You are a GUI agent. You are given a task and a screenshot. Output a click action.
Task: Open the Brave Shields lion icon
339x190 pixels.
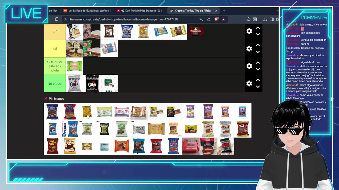pyautogui.click(x=216, y=19)
